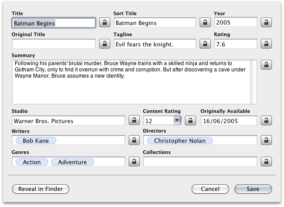Select the Adventure genre token
The height and width of the screenshot is (207, 284).
72,162
